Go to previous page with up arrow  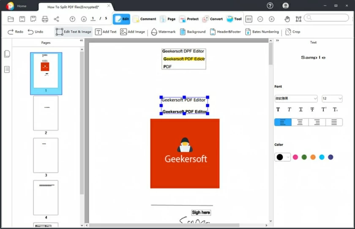pyautogui.click(x=72, y=19)
